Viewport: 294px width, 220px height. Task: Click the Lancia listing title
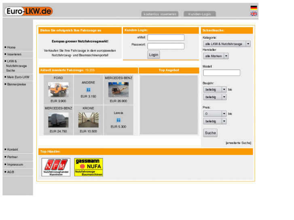coord(118,113)
